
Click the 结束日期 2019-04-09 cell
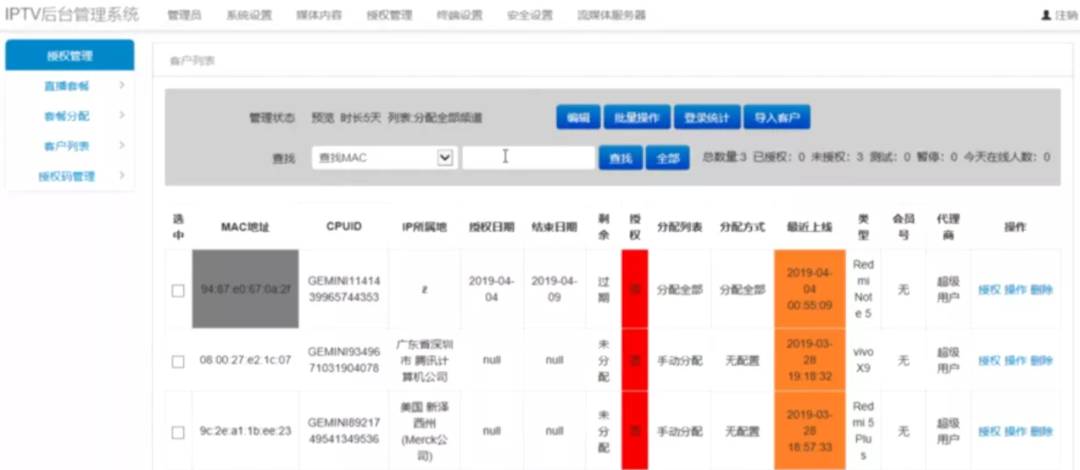click(554, 289)
